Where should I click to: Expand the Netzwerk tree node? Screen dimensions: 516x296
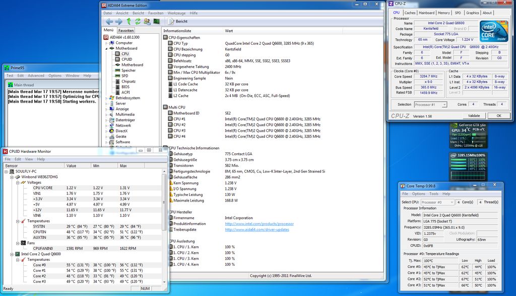click(x=106, y=126)
